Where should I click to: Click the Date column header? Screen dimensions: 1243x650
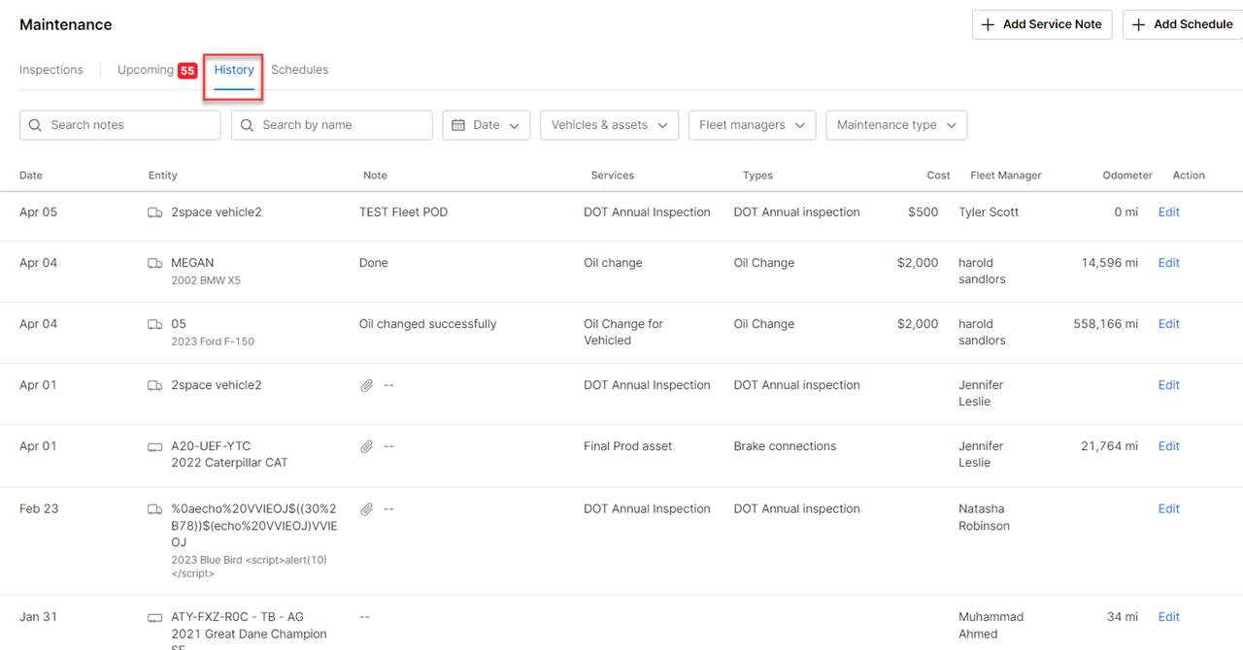31,176
